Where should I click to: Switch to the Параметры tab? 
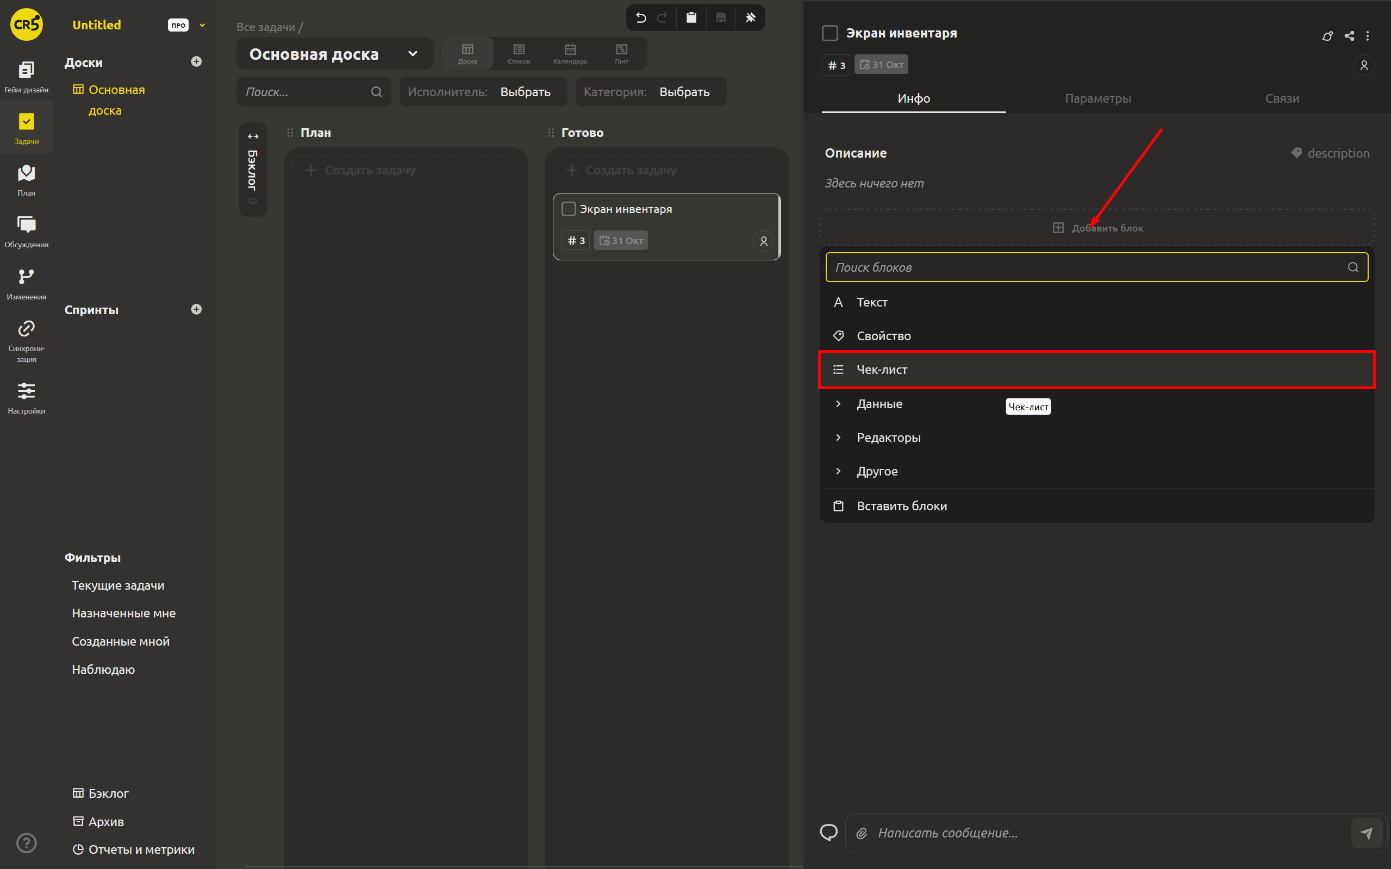(x=1097, y=98)
